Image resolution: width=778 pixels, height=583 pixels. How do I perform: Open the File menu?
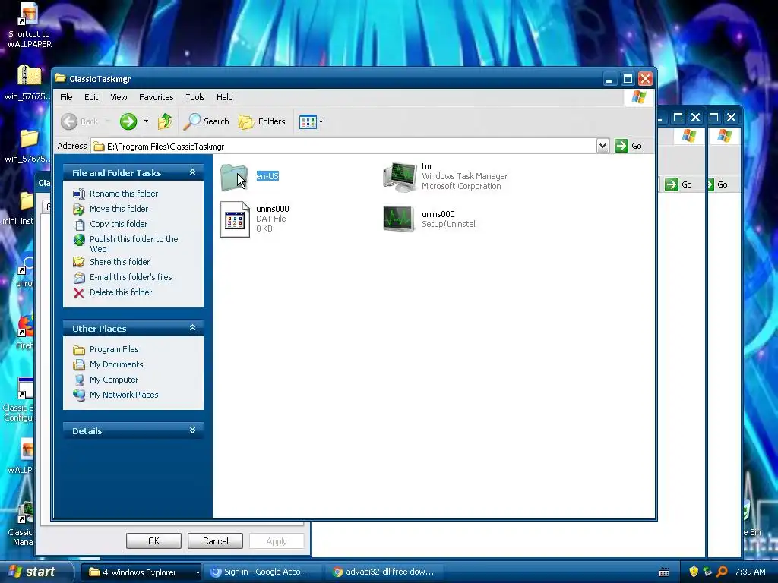[66, 97]
